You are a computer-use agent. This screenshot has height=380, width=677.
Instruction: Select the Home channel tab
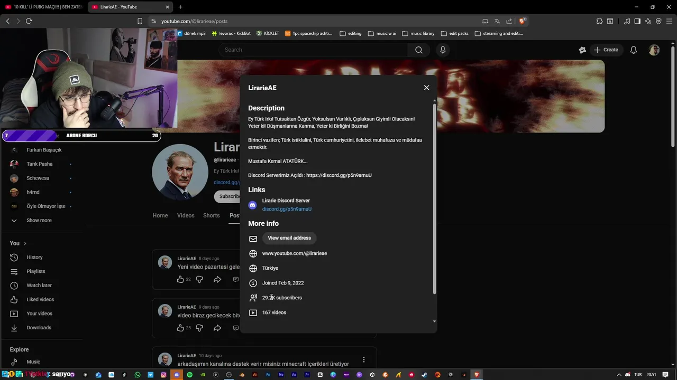pos(160,215)
